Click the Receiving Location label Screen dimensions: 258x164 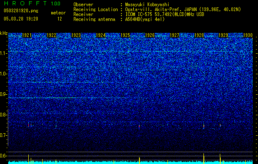coord(96,9)
